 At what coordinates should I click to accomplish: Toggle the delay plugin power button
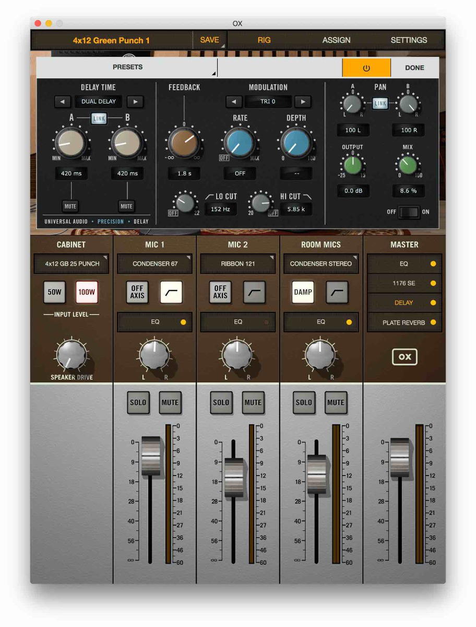coord(366,68)
